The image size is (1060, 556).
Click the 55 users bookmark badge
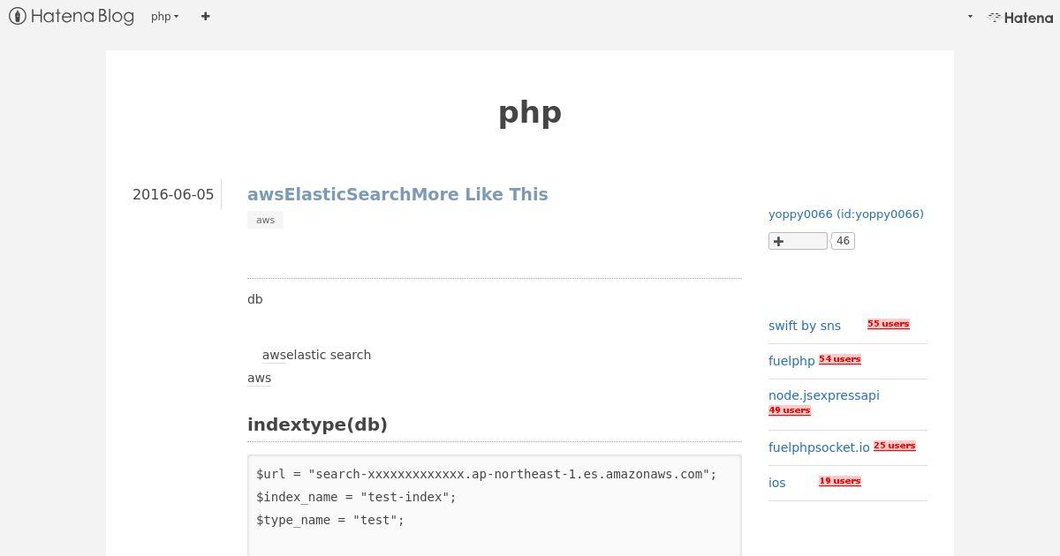[x=888, y=324]
